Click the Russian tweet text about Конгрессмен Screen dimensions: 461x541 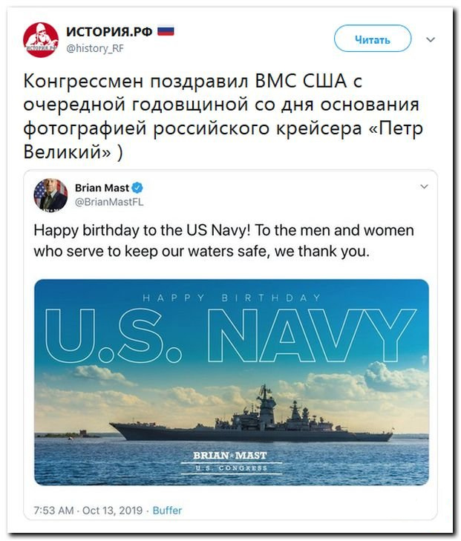(223, 117)
